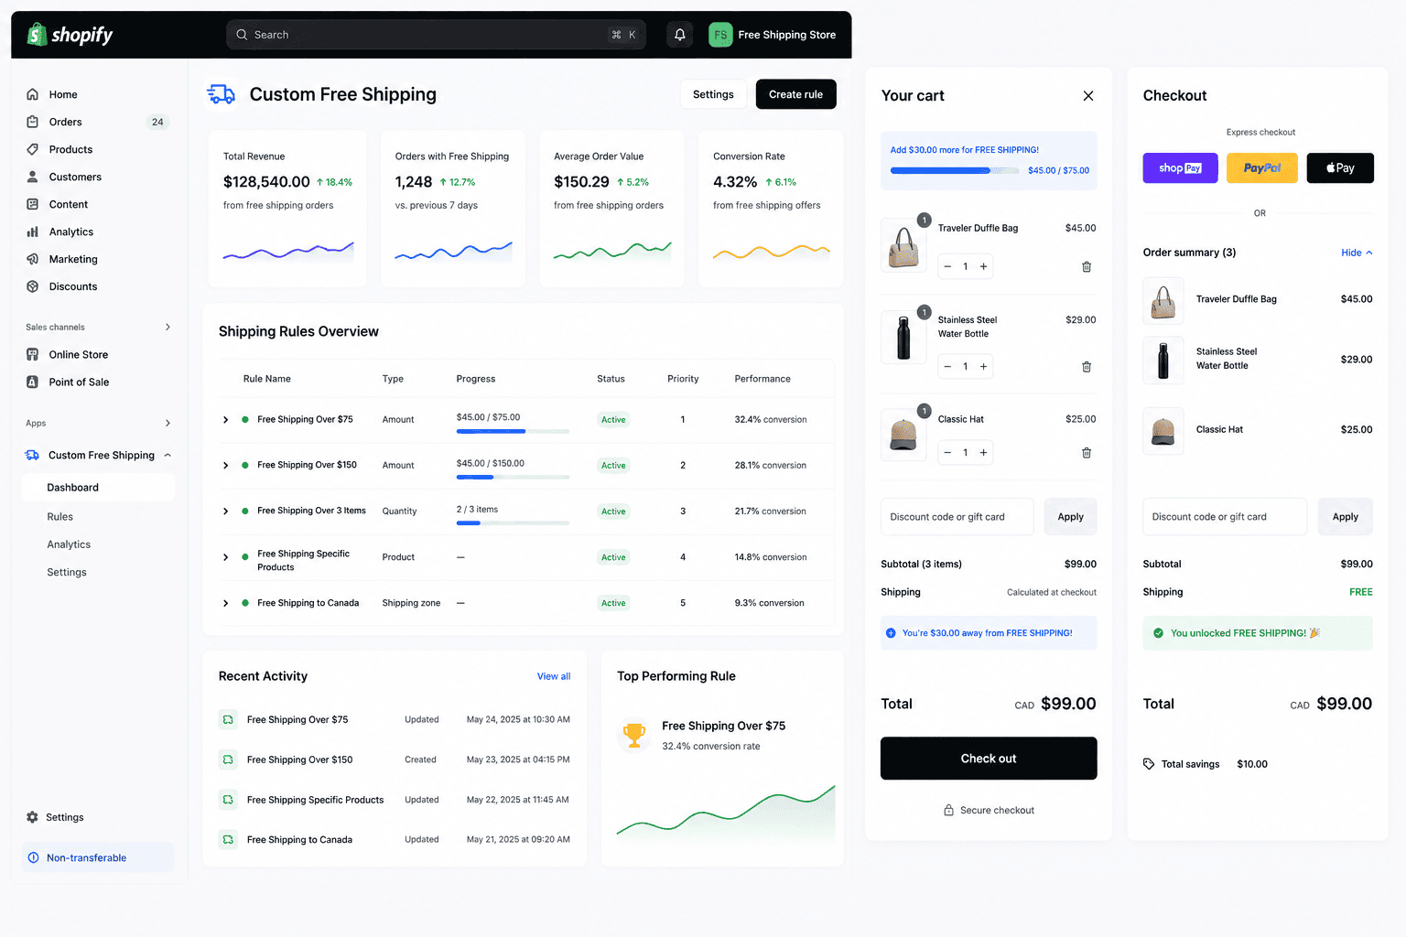Image resolution: width=1406 pixels, height=937 pixels.
Task: Click activity icon beside Free Shipping Over $150
Action: 227,759
